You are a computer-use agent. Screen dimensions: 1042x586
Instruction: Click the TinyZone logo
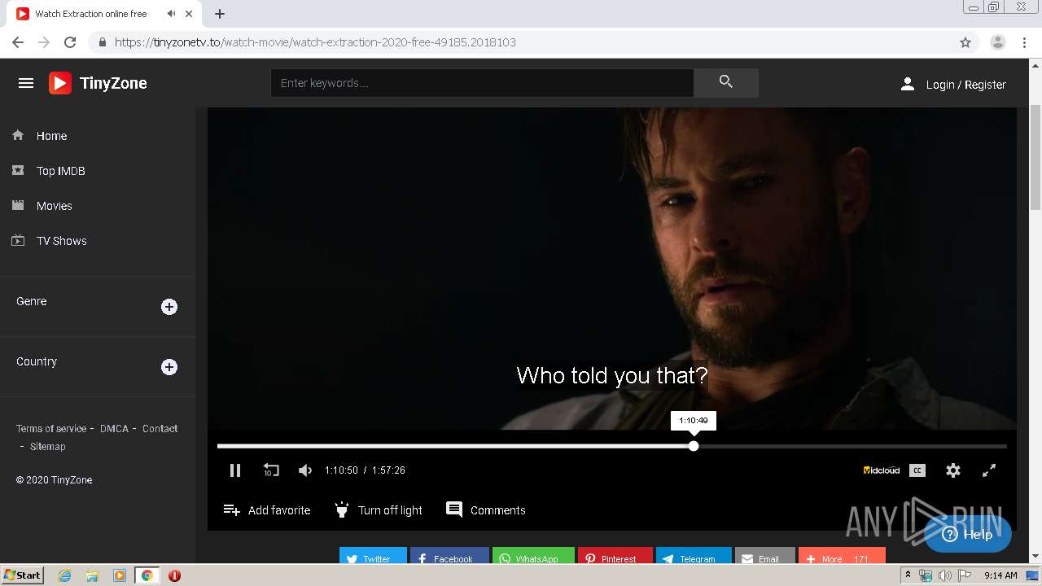98,83
